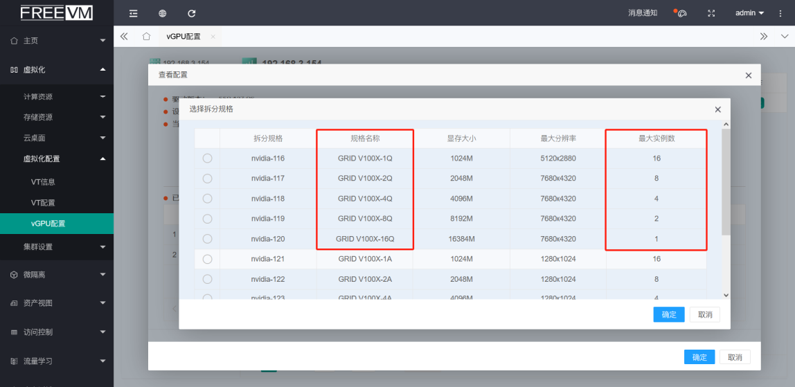Select vGPU配置 in sidebar
This screenshot has height=387, width=795.
tap(57, 224)
